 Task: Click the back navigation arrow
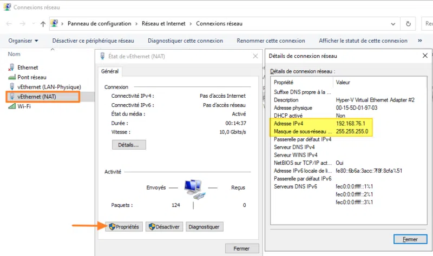tap(9, 24)
